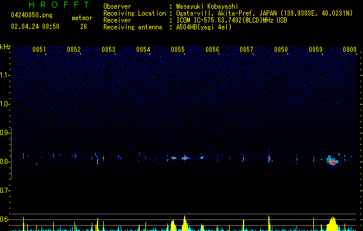Click the 0900 time marker
This screenshot has width=363, height=231.
click(350, 50)
